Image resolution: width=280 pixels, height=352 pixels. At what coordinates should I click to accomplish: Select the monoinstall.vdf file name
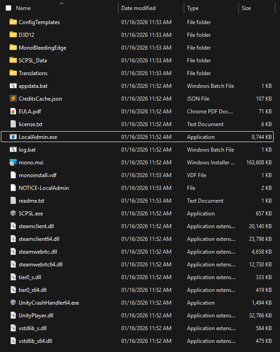[37, 175]
